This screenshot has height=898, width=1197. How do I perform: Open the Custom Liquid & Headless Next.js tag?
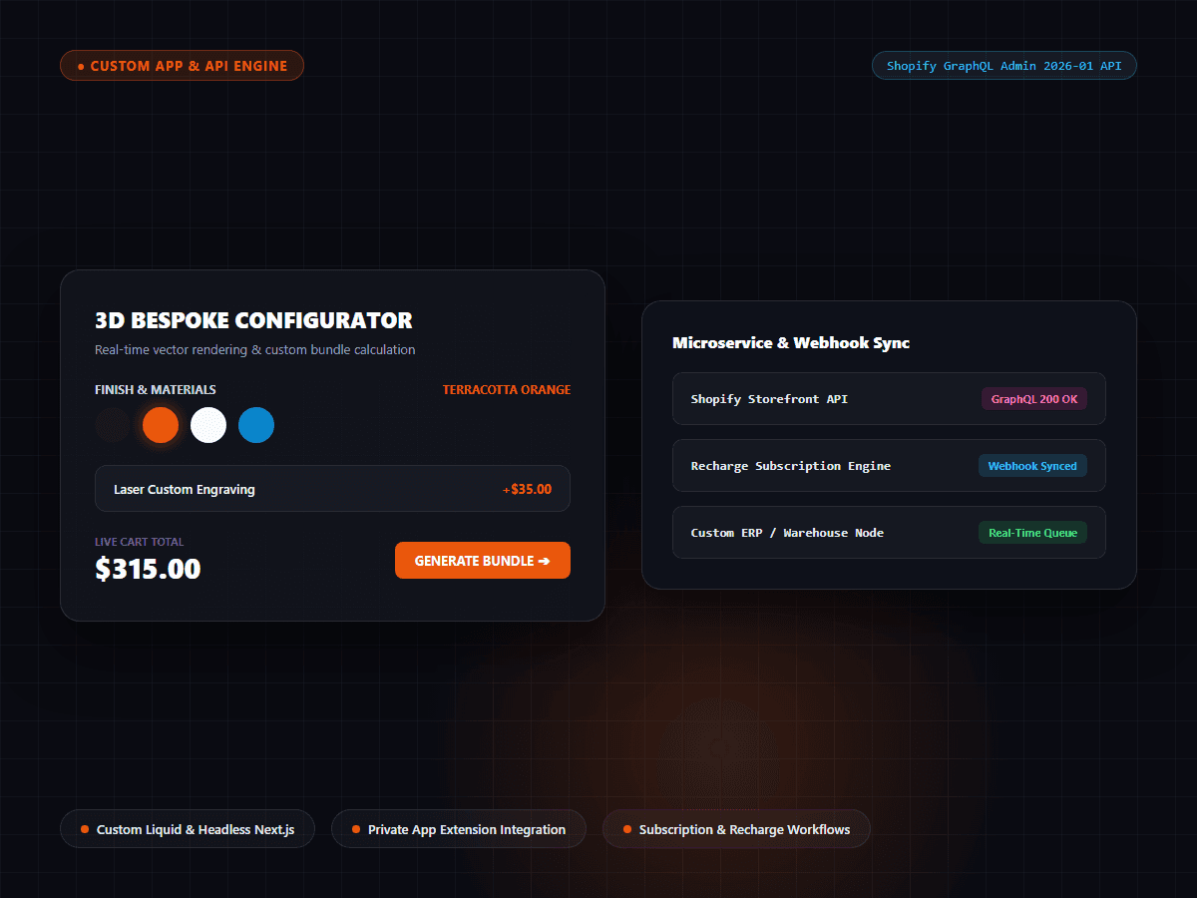[x=188, y=829]
